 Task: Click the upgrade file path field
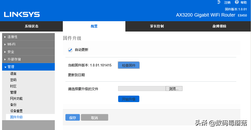click(x=142, y=89)
